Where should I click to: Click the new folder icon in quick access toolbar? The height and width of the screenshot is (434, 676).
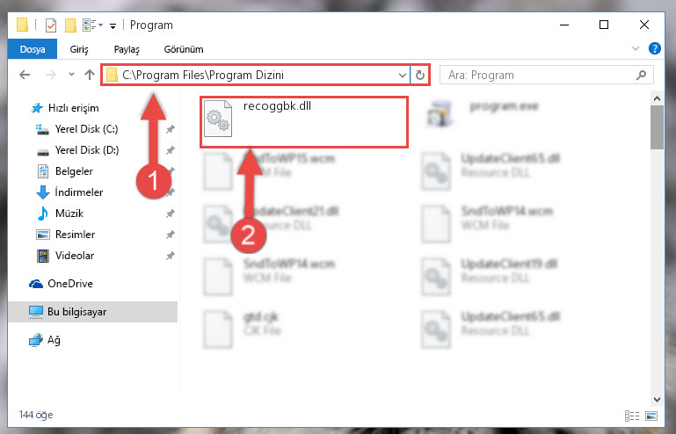pos(70,25)
